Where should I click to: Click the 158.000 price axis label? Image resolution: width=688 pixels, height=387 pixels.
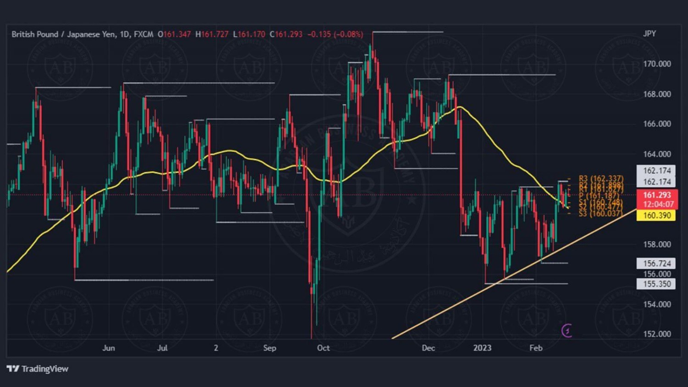click(x=657, y=244)
